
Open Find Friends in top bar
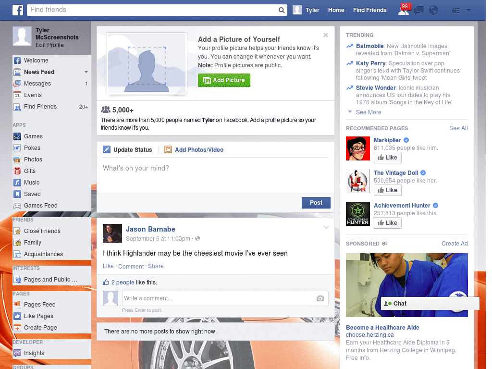pyautogui.click(x=369, y=10)
